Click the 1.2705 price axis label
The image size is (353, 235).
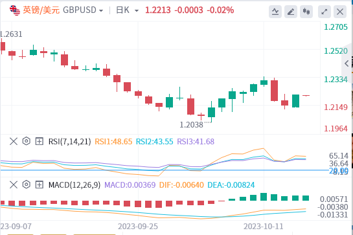point(336,27)
